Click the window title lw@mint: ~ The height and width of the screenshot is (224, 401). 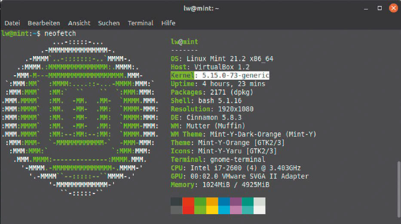(201, 9)
